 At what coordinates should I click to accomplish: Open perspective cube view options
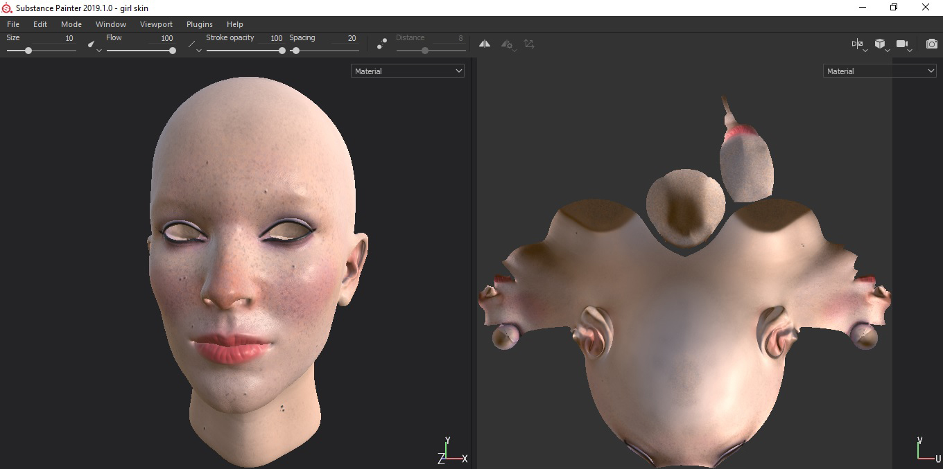(x=880, y=44)
